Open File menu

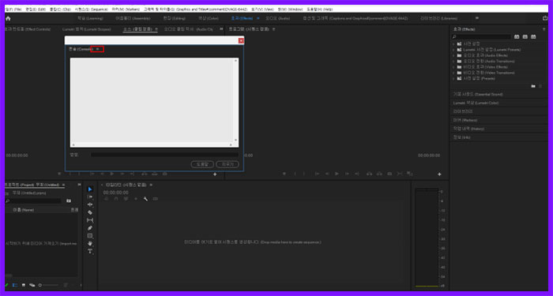pos(13,9)
